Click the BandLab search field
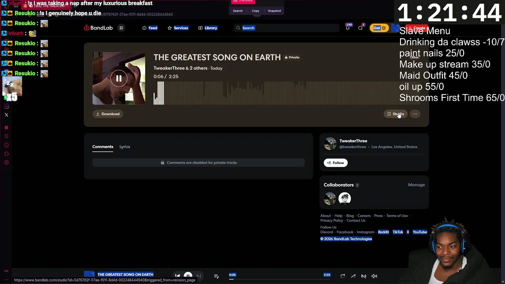Image resolution: width=505 pixels, height=284 pixels. tap(286, 28)
